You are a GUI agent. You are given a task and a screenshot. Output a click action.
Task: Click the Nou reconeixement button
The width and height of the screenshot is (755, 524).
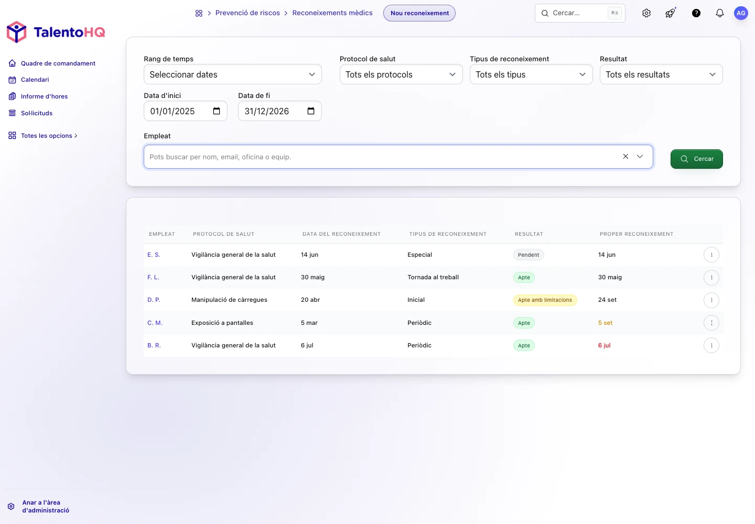click(x=419, y=13)
